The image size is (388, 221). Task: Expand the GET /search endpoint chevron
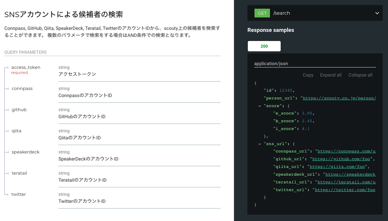[377, 13]
